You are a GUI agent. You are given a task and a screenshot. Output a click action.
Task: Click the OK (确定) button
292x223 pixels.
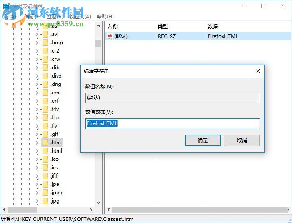pos(203,140)
